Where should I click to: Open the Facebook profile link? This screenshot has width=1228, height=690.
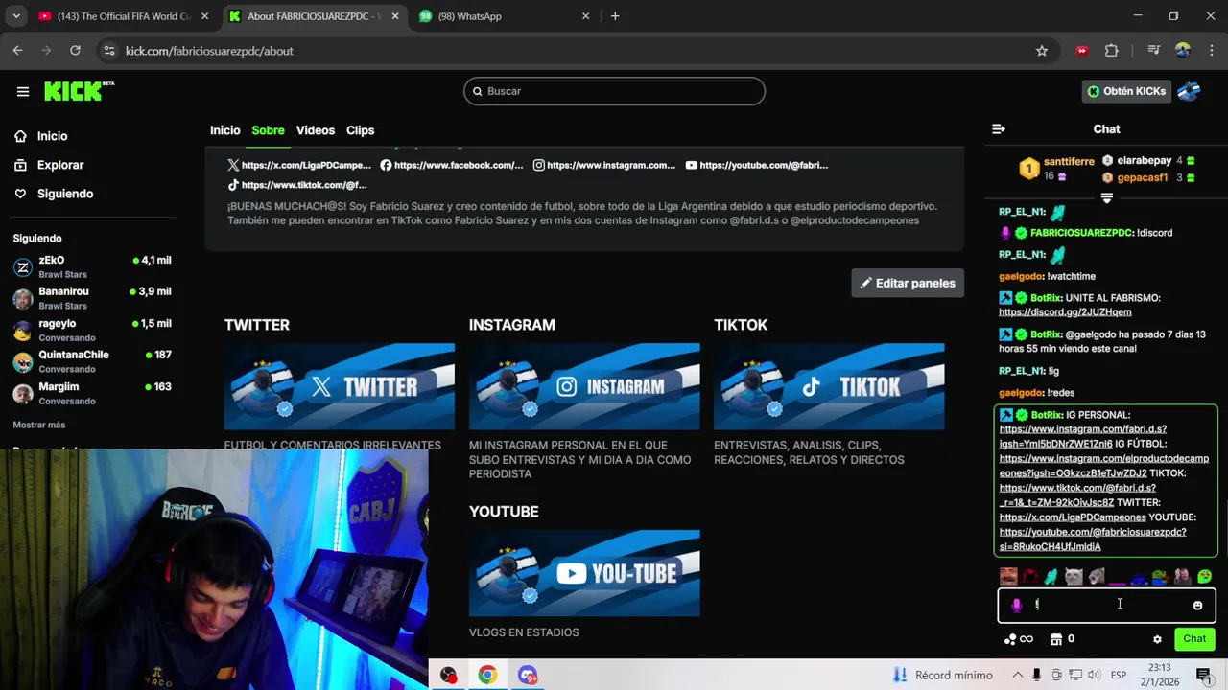click(452, 165)
